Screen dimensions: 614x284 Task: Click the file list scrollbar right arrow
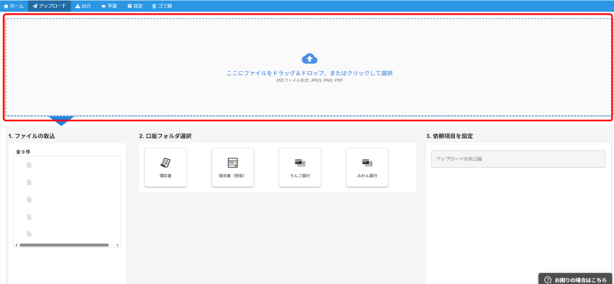click(x=117, y=245)
